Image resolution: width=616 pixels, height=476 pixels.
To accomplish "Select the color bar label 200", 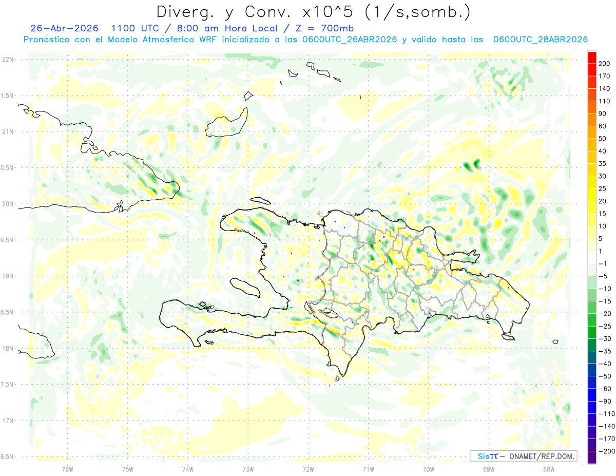I will [604, 64].
